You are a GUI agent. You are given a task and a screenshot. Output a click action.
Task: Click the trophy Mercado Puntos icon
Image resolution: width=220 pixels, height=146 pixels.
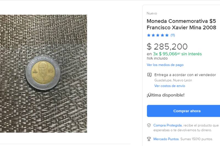pos(149,139)
